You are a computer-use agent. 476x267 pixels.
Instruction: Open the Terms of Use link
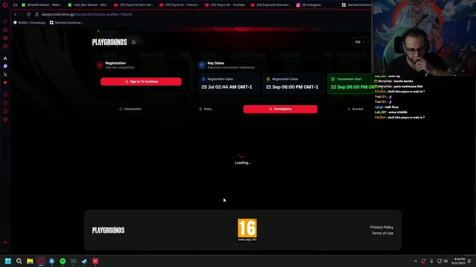(x=382, y=233)
